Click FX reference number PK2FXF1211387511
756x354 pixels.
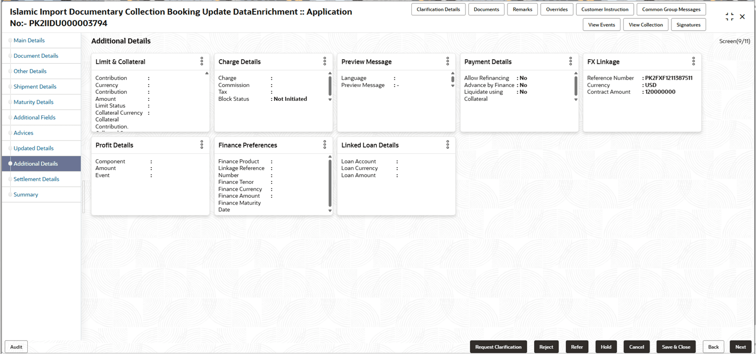pyautogui.click(x=668, y=78)
